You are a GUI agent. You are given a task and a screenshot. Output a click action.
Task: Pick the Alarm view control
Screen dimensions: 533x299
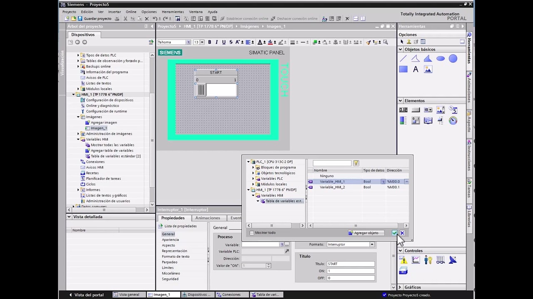[x=403, y=260]
